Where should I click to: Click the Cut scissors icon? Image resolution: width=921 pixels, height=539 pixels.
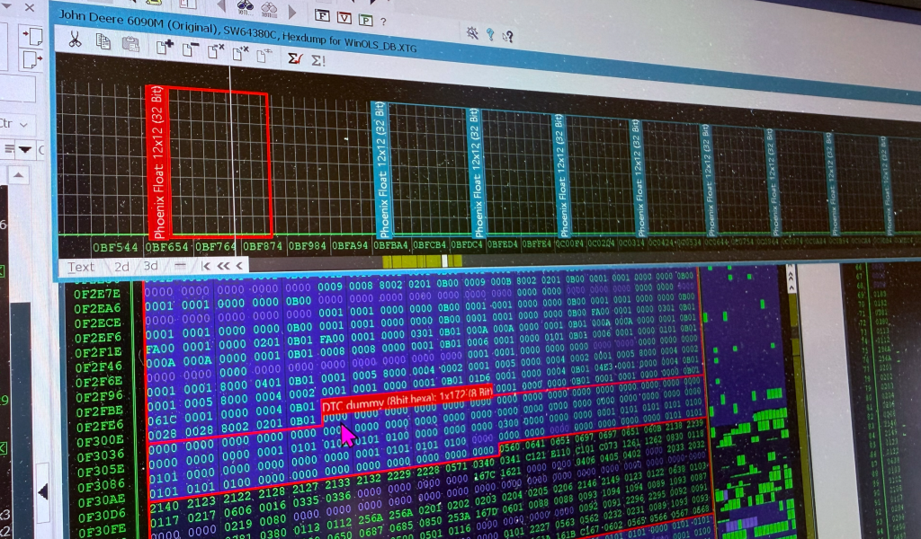point(76,40)
